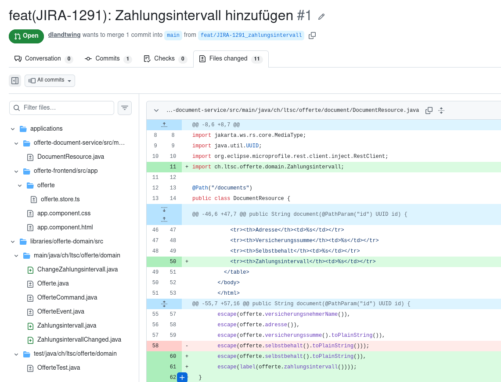
Task: Switch to the Commits tab
Action: point(108,59)
